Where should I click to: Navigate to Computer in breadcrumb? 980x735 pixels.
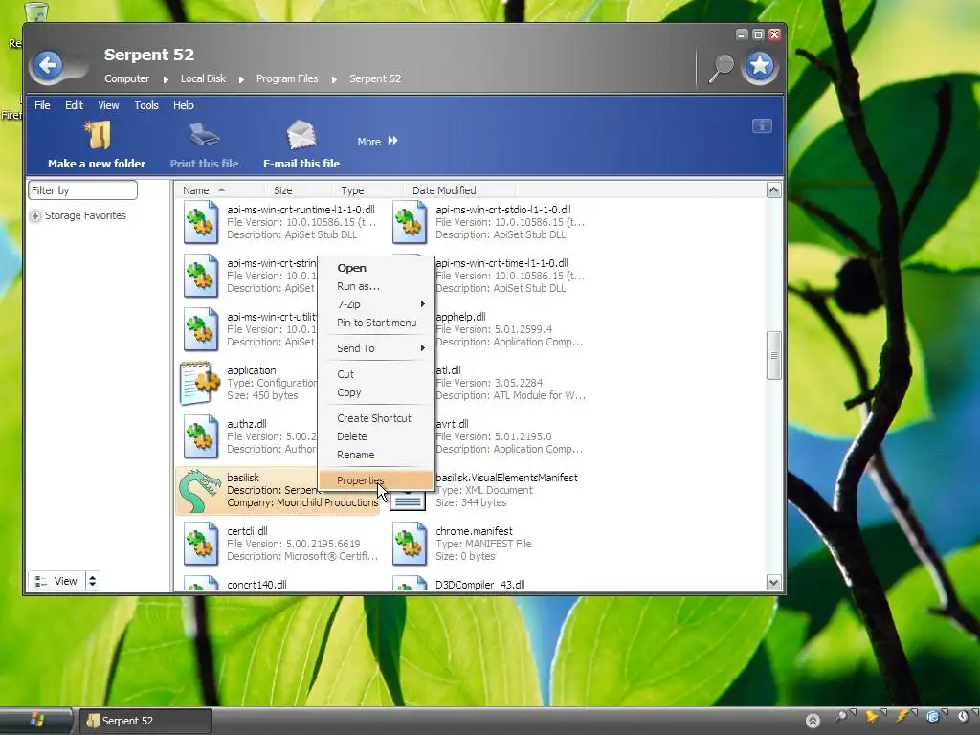127,78
